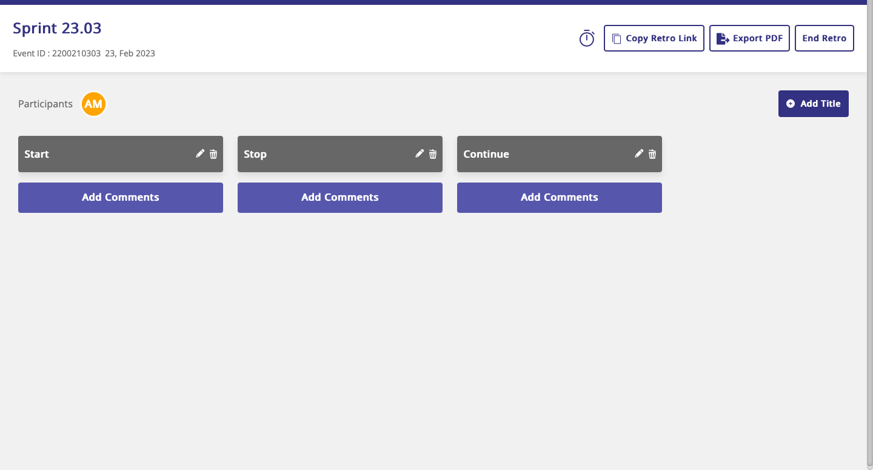873x470 pixels.
Task: Open the retro timer stopwatch icon
Action: pyautogui.click(x=586, y=39)
